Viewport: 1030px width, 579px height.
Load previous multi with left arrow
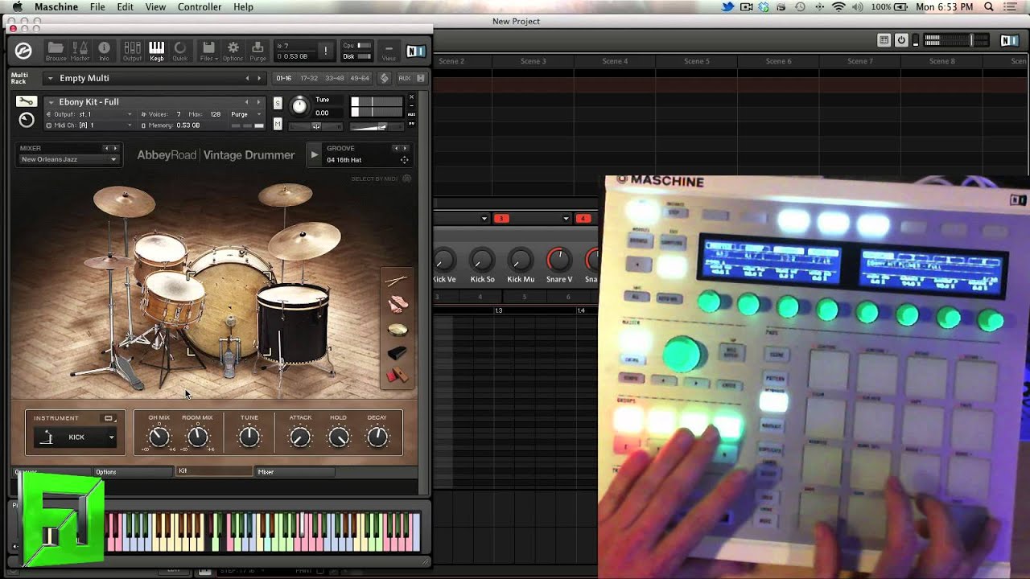pyautogui.click(x=247, y=78)
